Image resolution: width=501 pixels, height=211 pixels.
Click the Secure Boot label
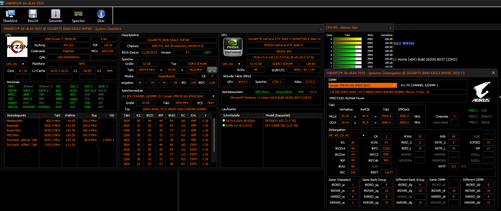coord(284,92)
